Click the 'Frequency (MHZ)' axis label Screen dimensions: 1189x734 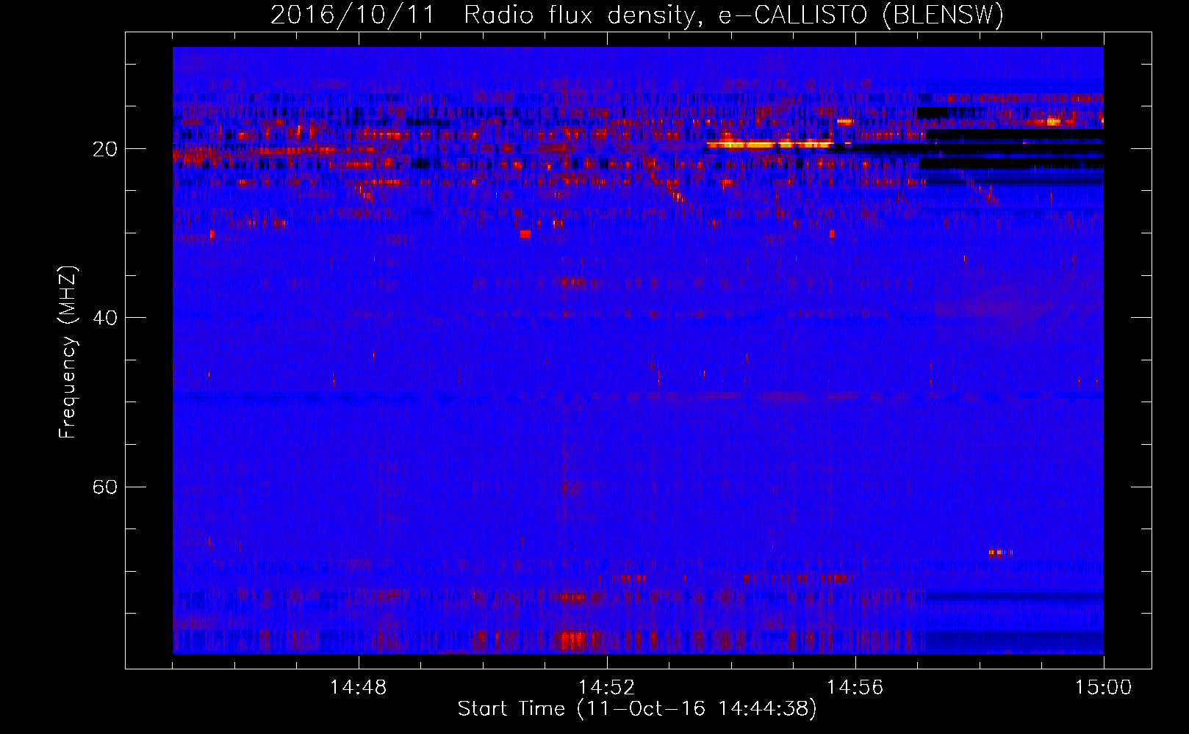pyautogui.click(x=67, y=352)
